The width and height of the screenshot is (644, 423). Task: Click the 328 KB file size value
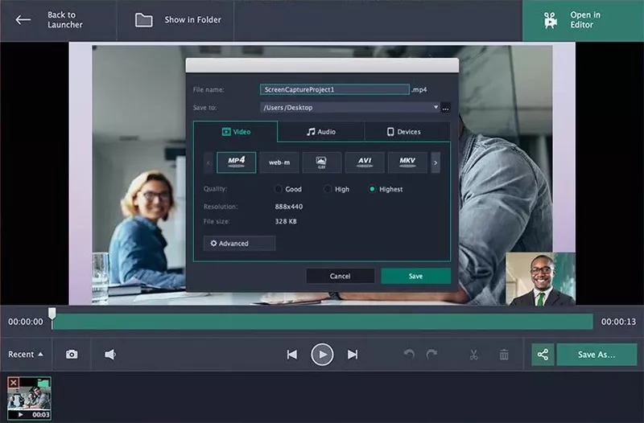click(x=286, y=221)
